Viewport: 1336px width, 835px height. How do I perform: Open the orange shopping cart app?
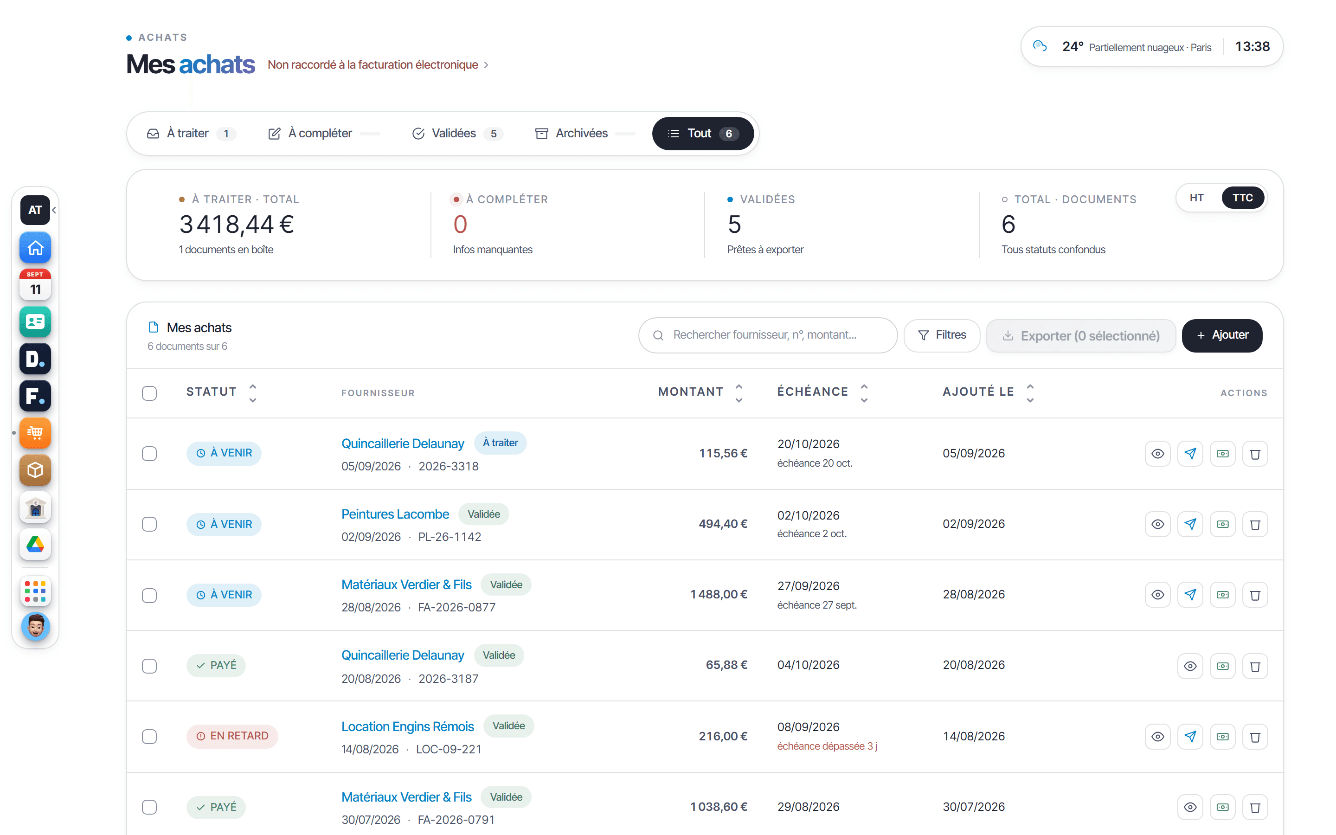(35, 432)
